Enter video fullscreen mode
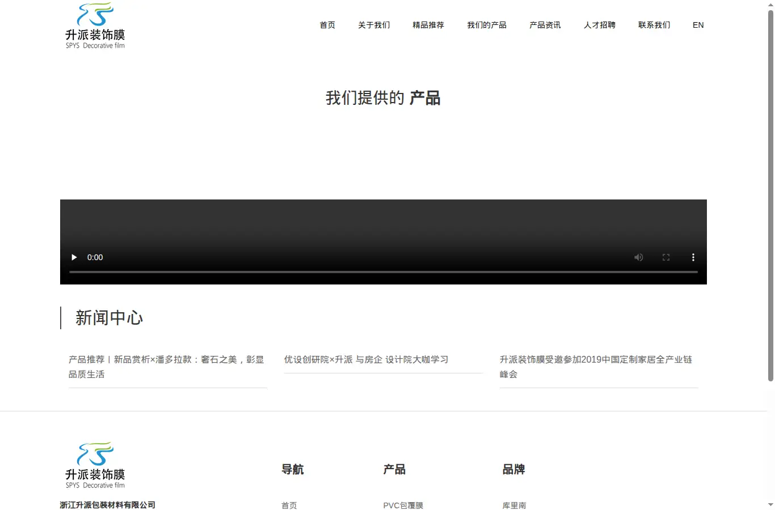 tap(666, 257)
